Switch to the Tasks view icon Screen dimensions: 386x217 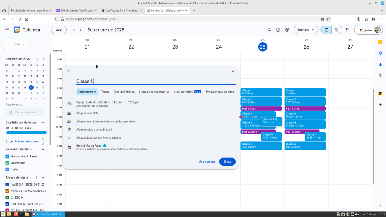coord(336,30)
